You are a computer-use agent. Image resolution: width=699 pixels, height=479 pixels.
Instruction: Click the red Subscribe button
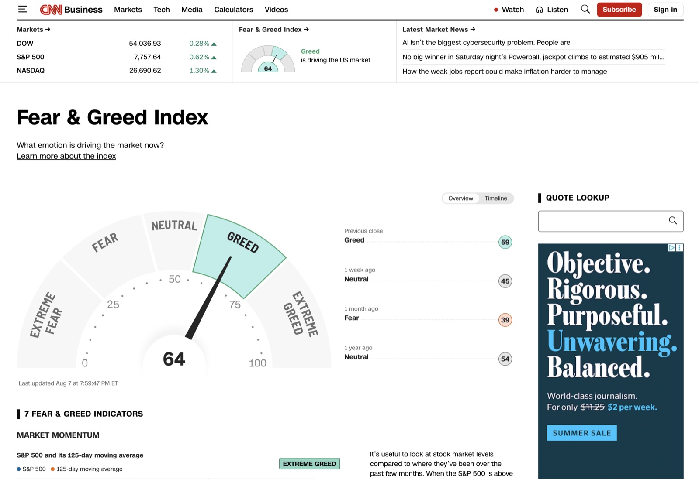[619, 10]
